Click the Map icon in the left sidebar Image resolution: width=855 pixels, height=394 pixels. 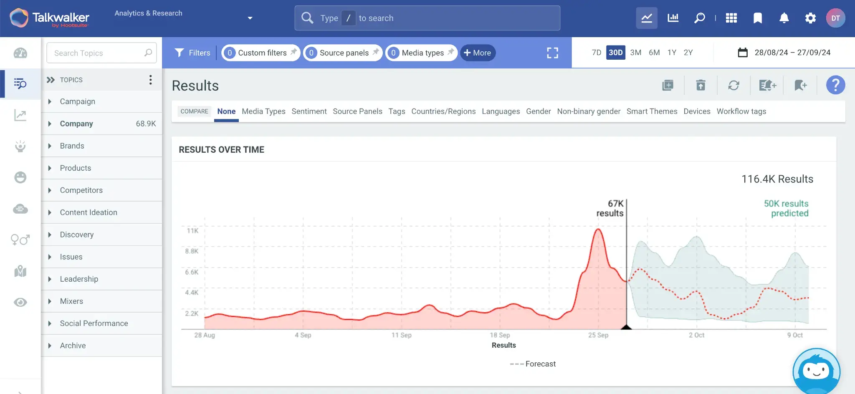(20, 272)
